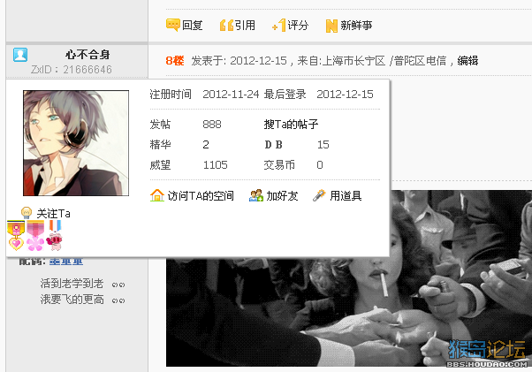The height and width of the screenshot is (372, 532).
Task: Click the magic wand icon for 用道具
Action: point(319,195)
